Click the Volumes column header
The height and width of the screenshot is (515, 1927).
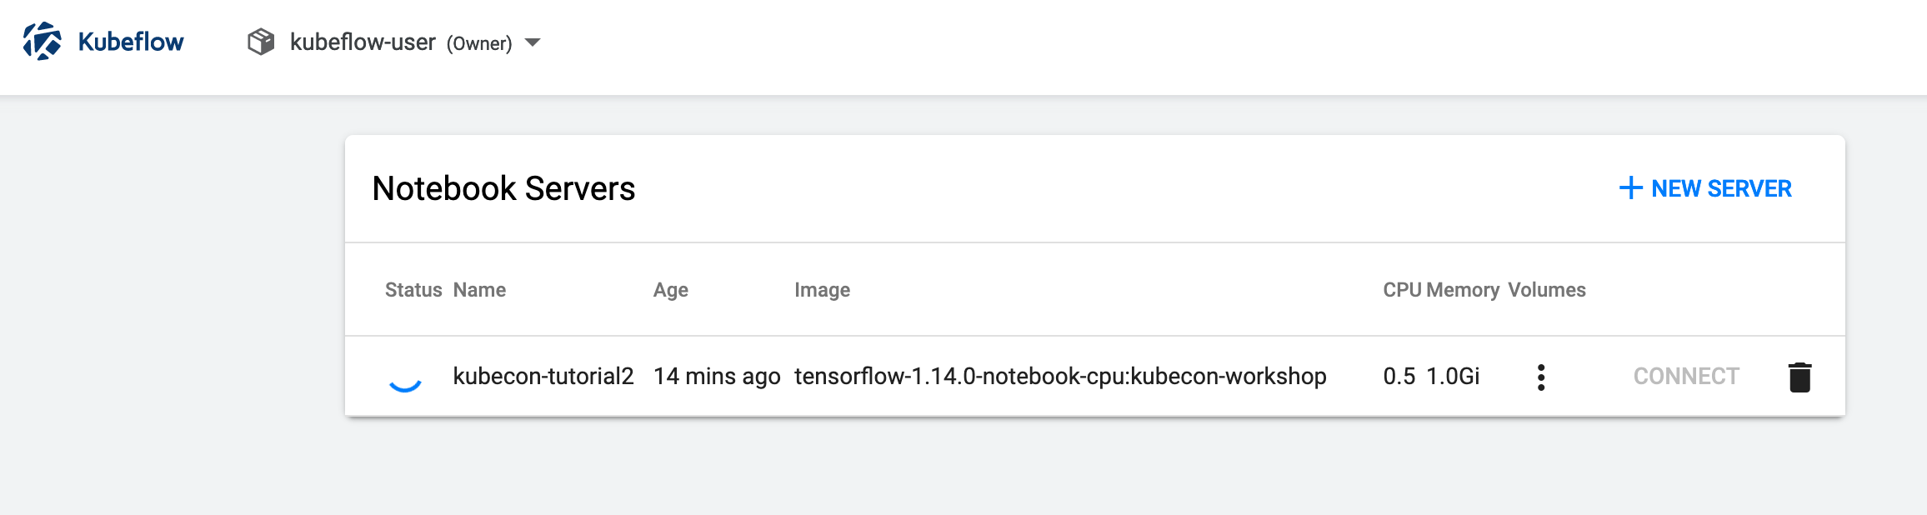pyautogui.click(x=1547, y=290)
